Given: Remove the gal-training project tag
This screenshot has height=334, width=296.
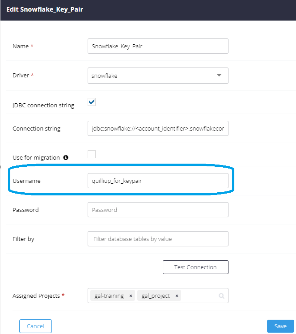Looking at the screenshot, I should click(131, 296).
